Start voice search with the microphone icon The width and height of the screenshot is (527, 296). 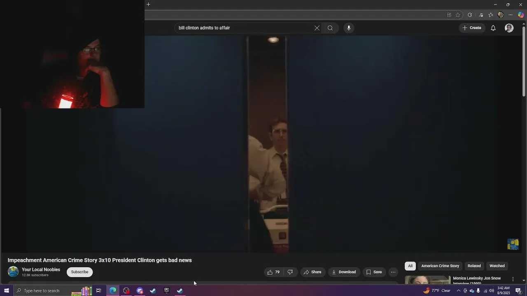coord(349,28)
